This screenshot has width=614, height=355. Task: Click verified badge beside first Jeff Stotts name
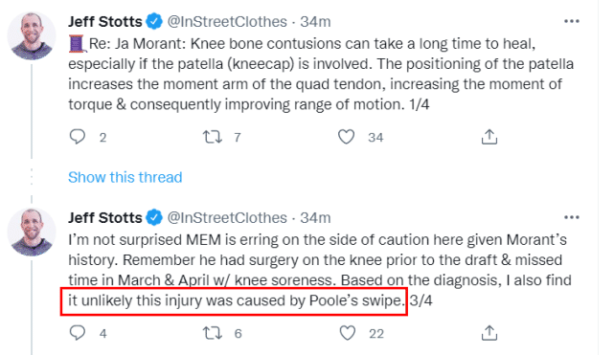click(x=154, y=21)
